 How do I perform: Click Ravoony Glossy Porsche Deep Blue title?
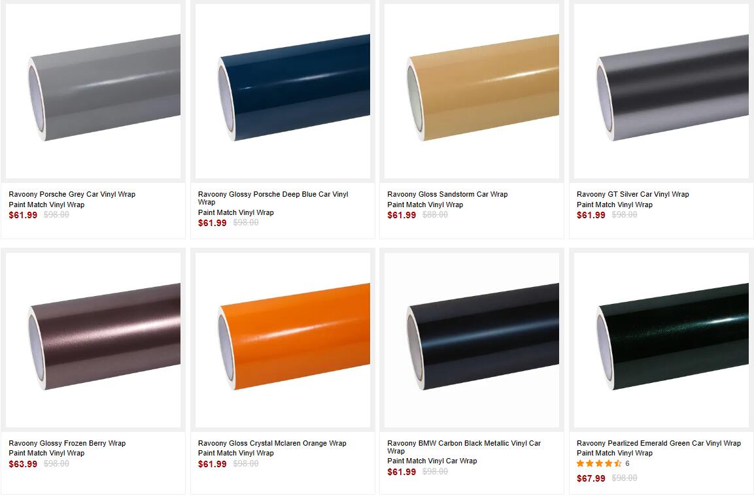click(x=273, y=198)
